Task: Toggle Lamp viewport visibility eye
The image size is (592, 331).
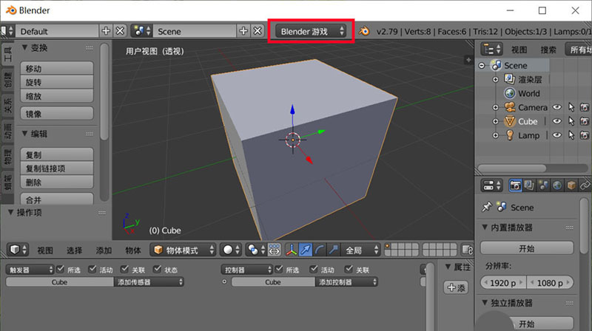Action: pyautogui.click(x=557, y=135)
